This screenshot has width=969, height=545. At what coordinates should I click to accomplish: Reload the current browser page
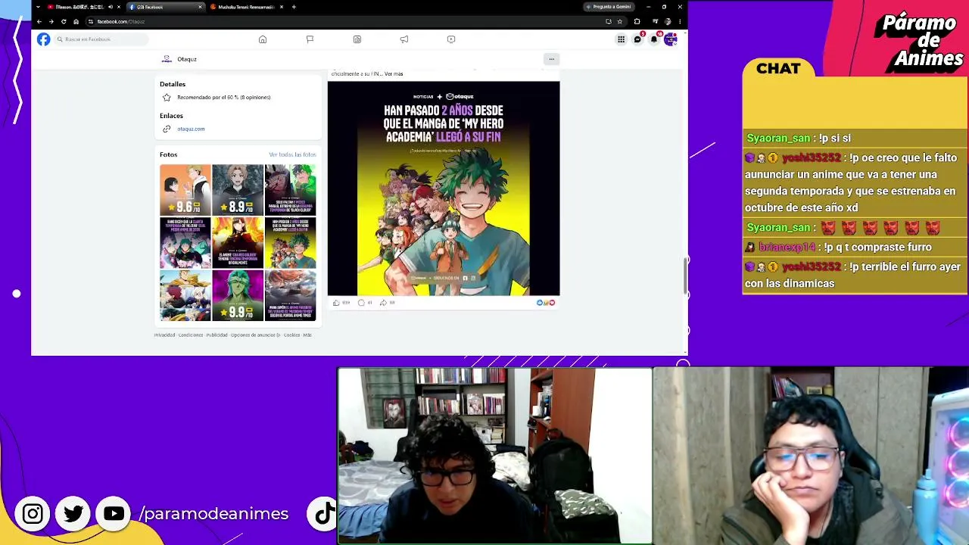64,21
